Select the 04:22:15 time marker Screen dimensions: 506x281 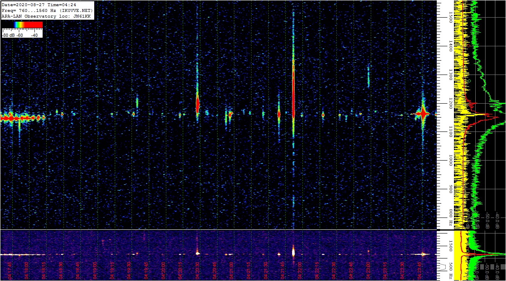tap(317, 271)
